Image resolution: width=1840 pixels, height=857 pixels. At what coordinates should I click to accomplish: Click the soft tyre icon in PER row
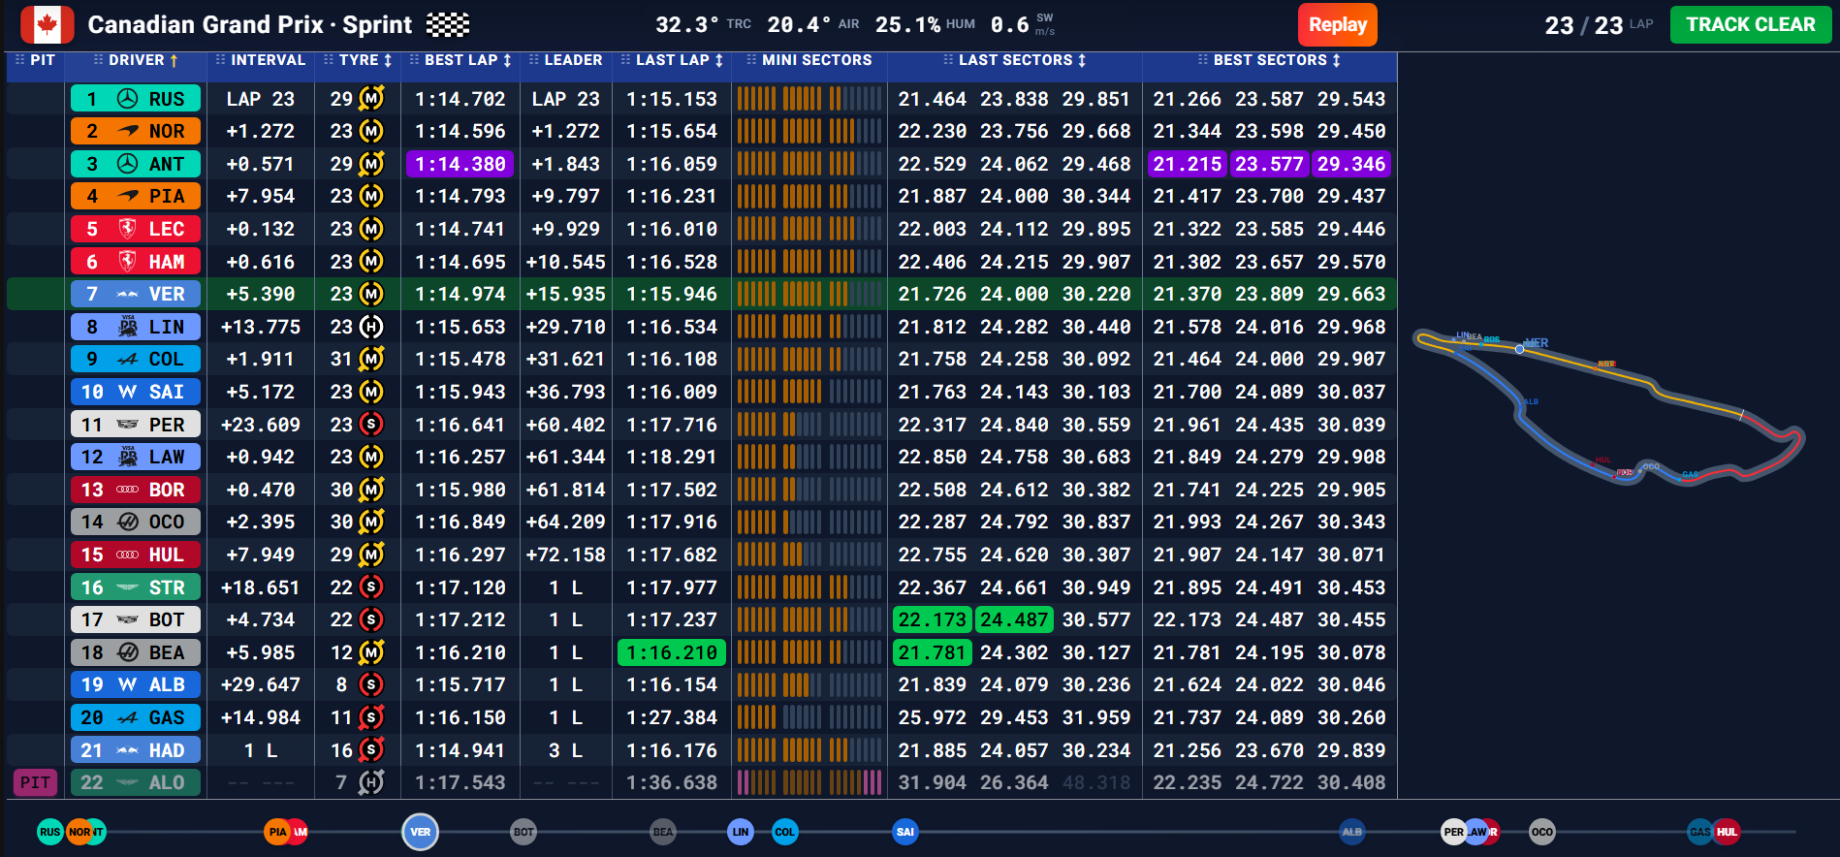click(x=371, y=425)
